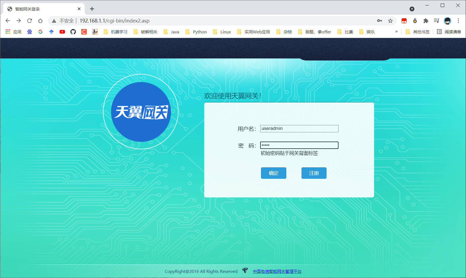
Task: Open the Python bookmark folder
Action: coord(196,32)
